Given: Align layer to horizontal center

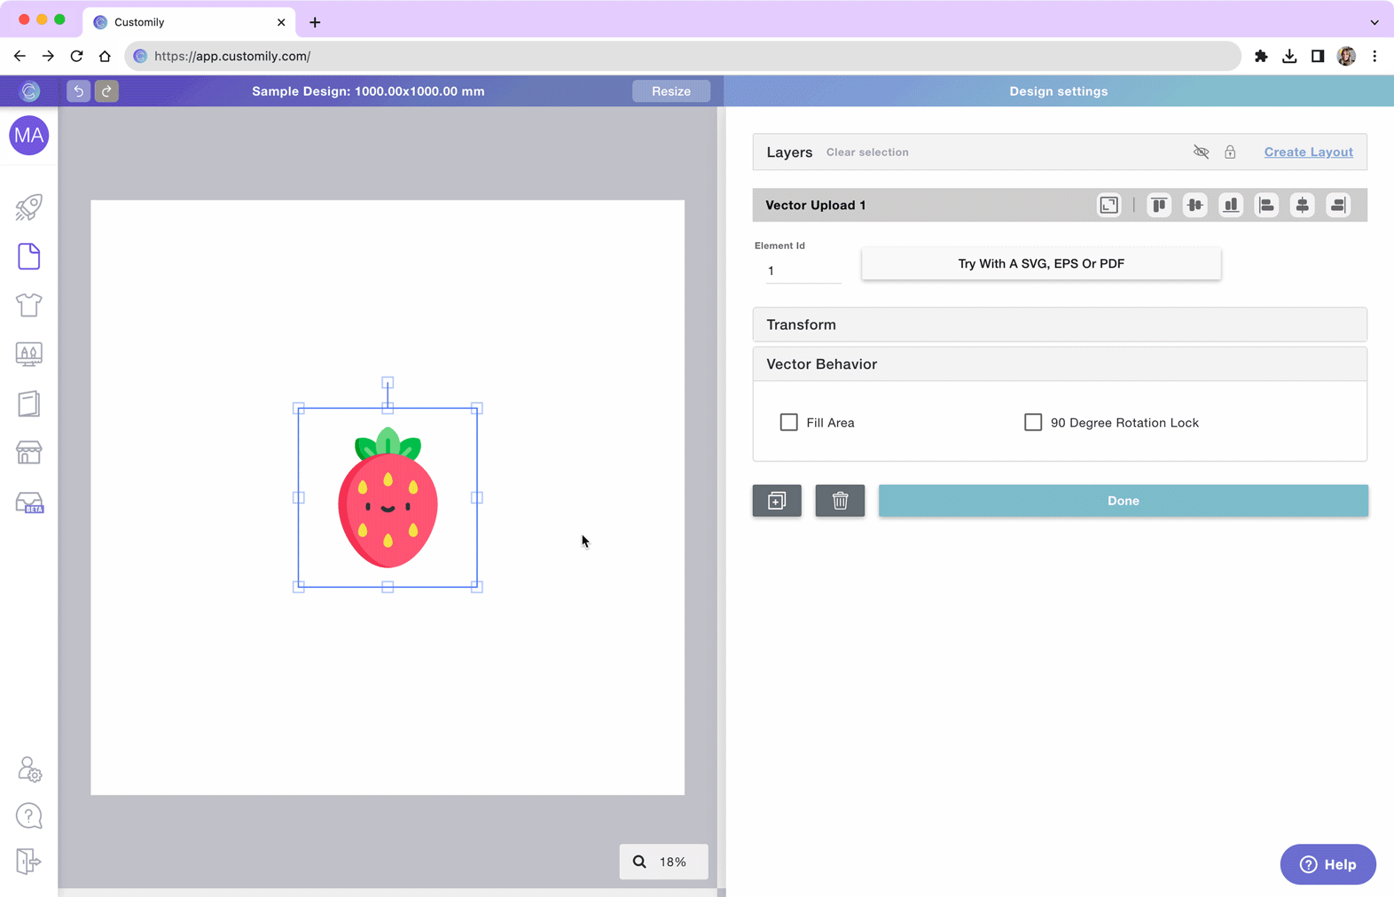Looking at the screenshot, I should click(1302, 206).
